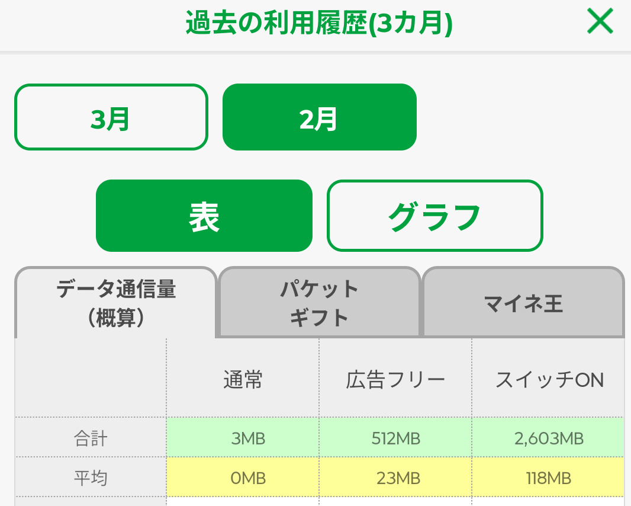Click the 2,603MB total cell

click(x=549, y=438)
